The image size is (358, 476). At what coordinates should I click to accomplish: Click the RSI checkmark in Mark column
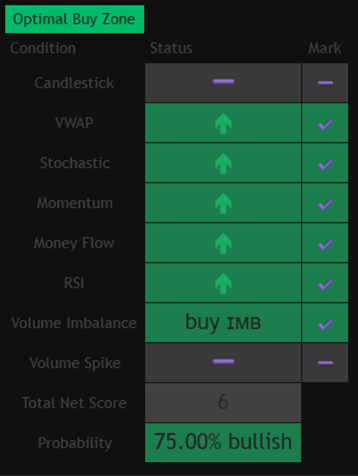(325, 285)
